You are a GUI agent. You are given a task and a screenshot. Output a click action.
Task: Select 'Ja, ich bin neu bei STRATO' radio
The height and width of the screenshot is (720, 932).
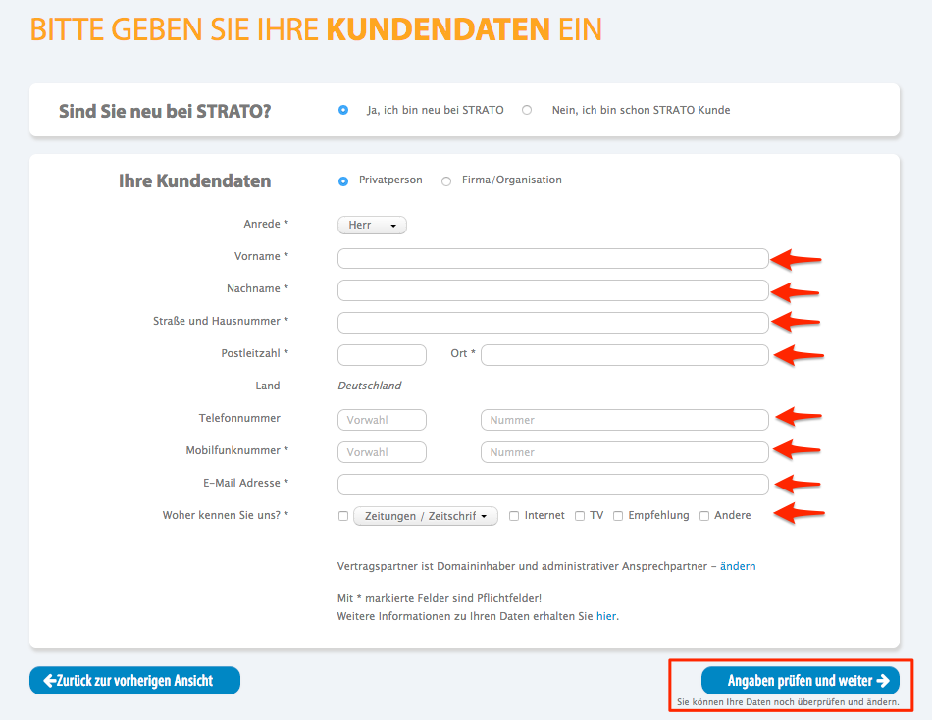(343, 110)
